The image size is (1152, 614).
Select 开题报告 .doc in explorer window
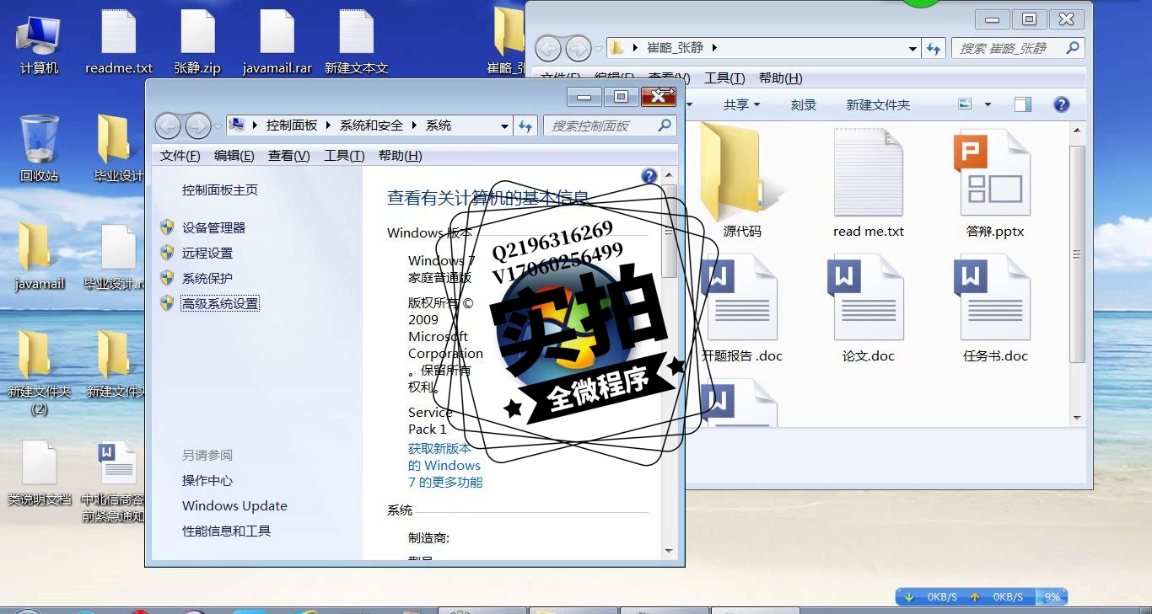(x=742, y=309)
